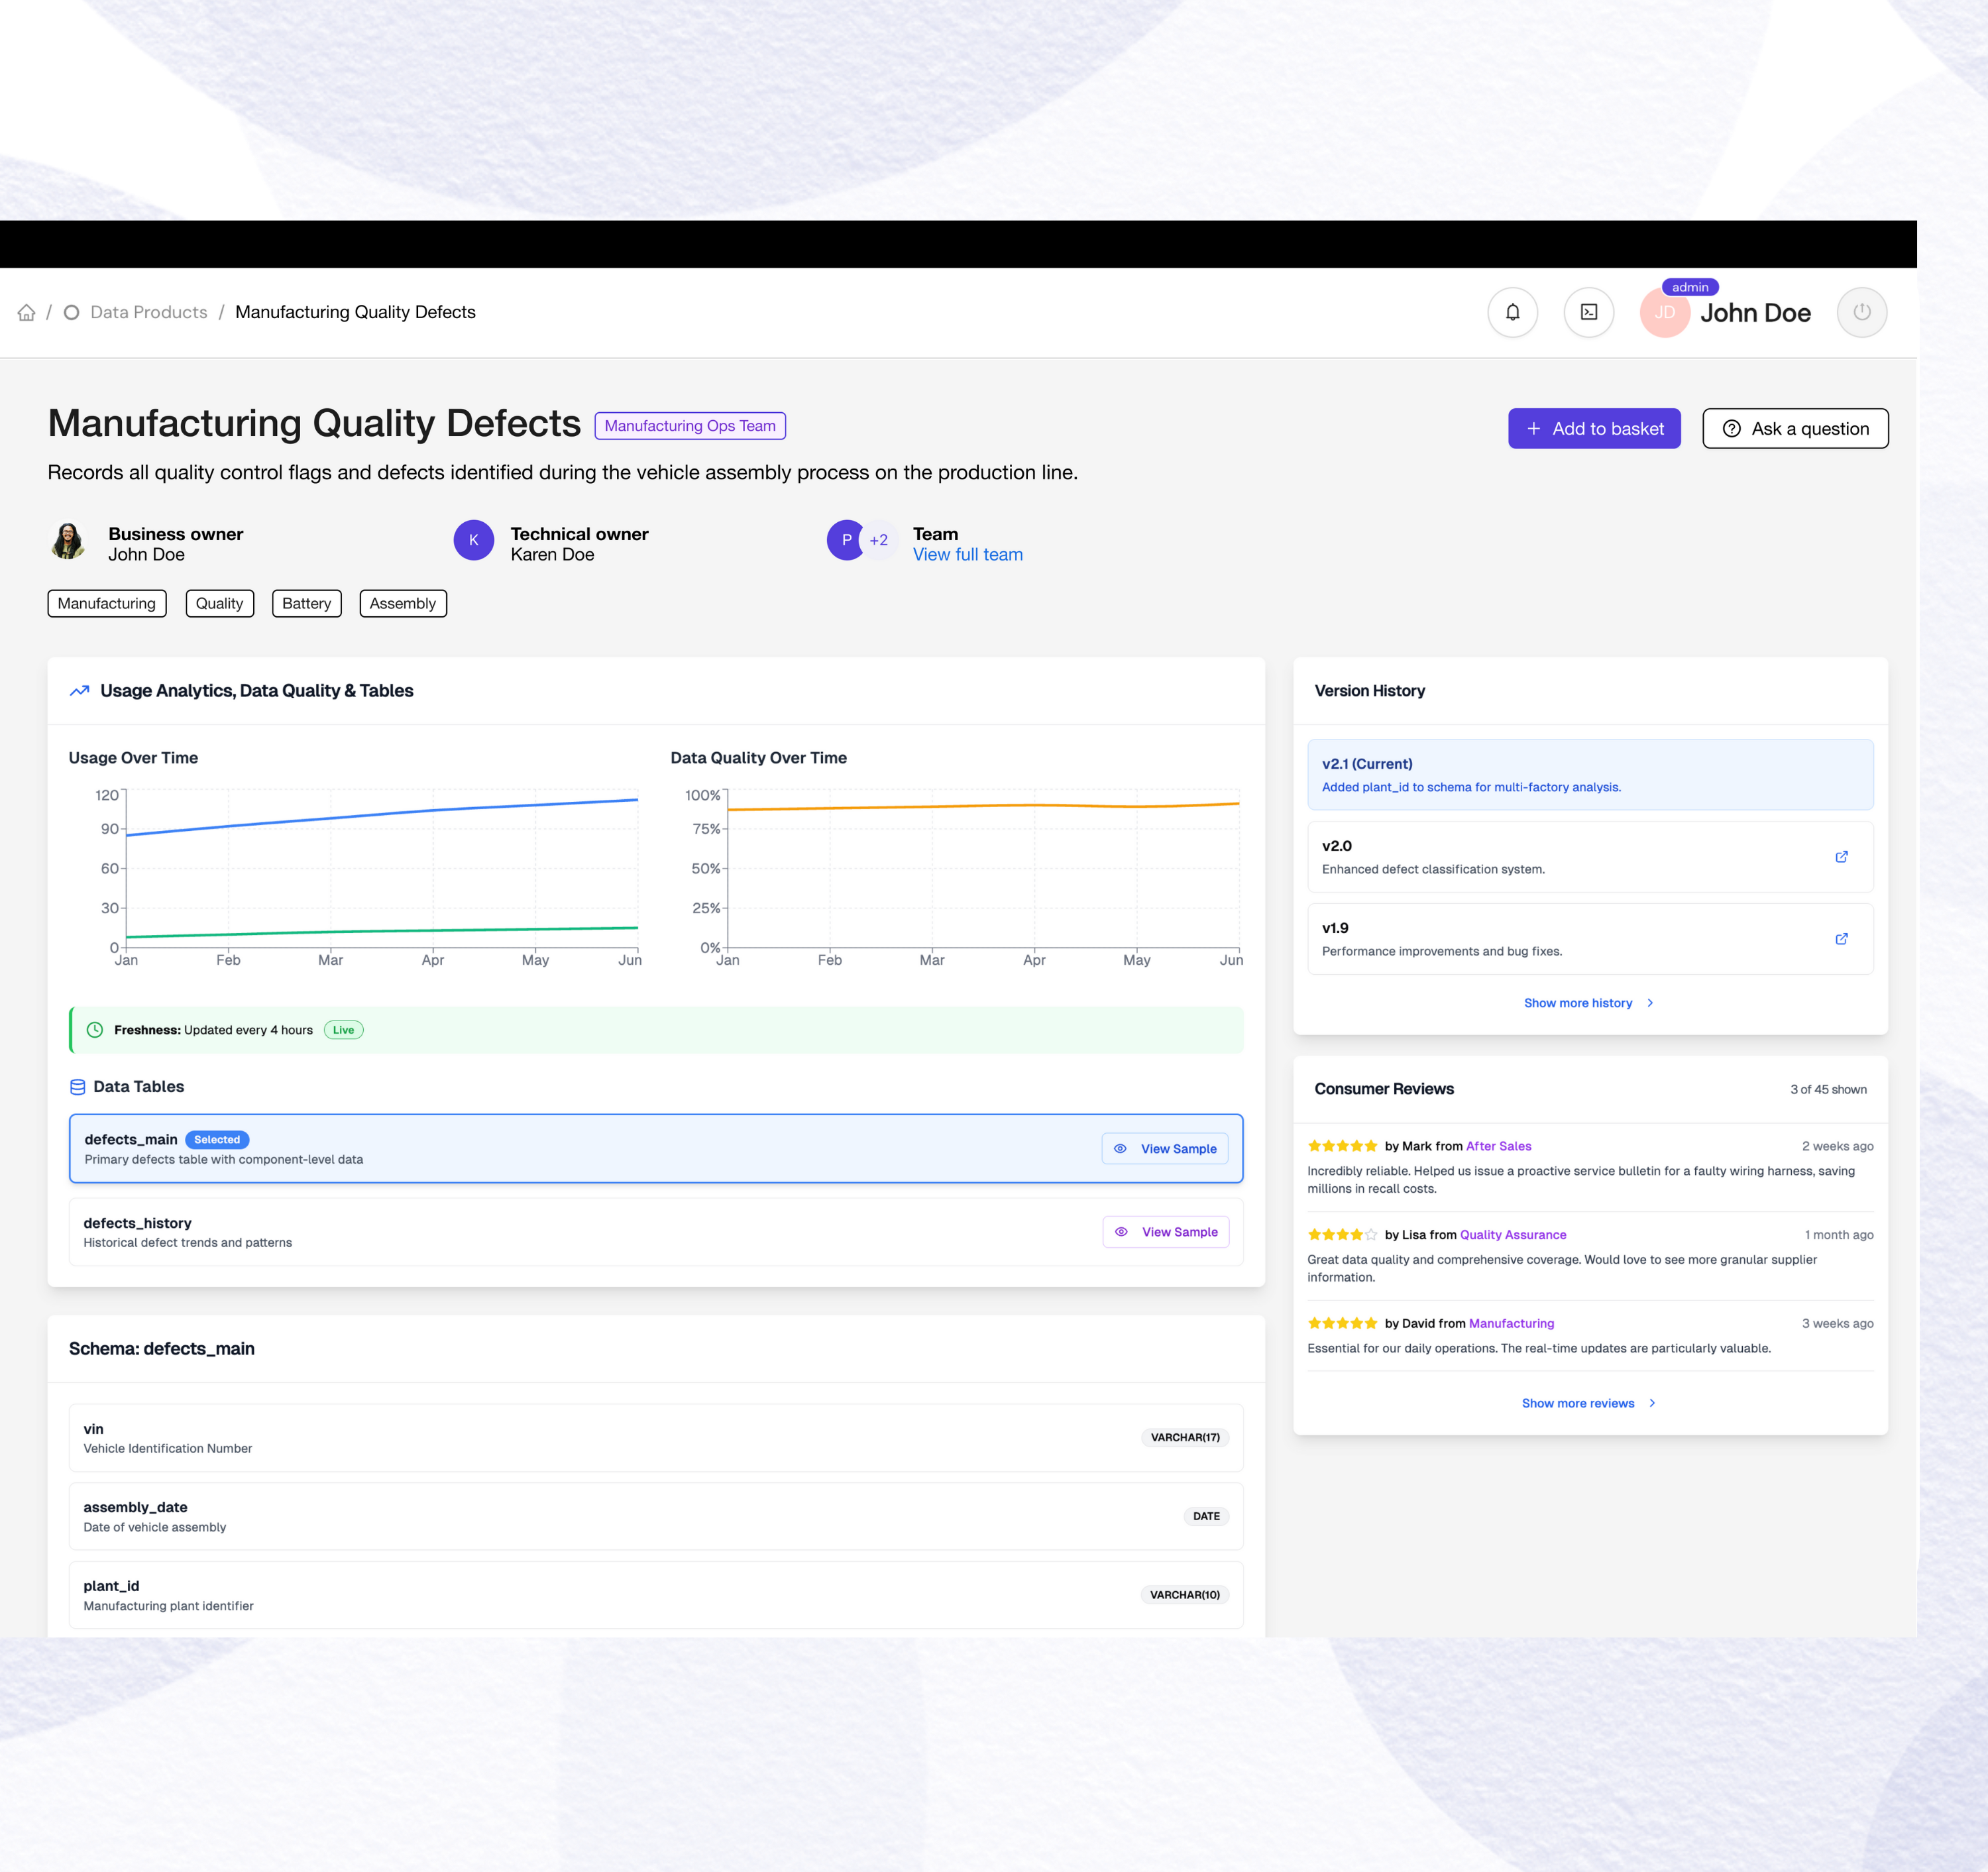
Task: View Sample of defects_history table
Action: [x=1166, y=1232]
